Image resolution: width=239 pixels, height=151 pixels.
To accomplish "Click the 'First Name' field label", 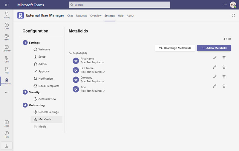I will tap(87, 58).
